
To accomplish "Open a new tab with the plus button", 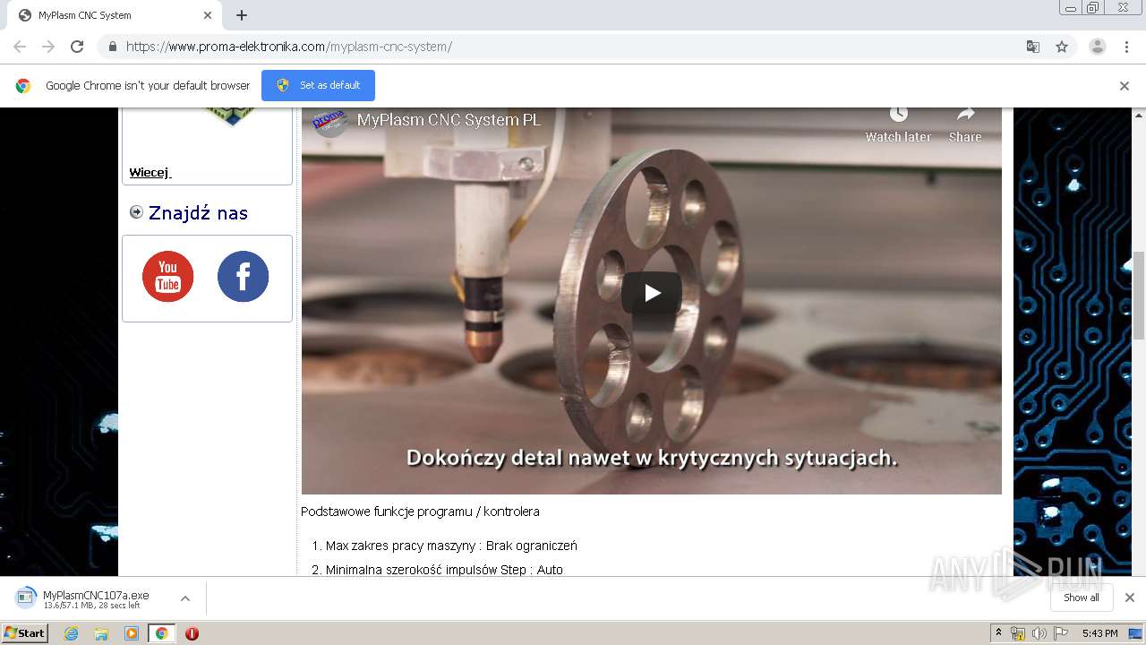I will pyautogui.click(x=242, y=15).
